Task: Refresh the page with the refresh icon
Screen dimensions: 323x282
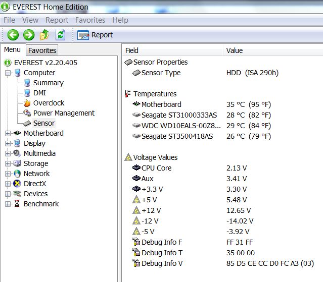Action: pos(60,35)
